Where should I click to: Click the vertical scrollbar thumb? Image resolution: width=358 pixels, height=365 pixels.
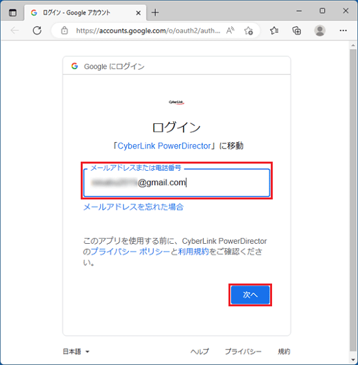[x=353, y=201]
